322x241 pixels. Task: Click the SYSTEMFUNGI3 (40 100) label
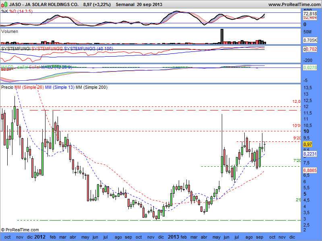89,49
